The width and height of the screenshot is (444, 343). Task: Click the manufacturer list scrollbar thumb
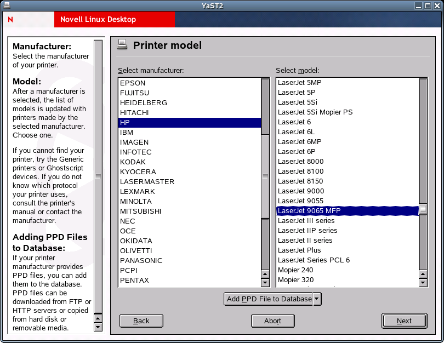[x=265, y=176]
